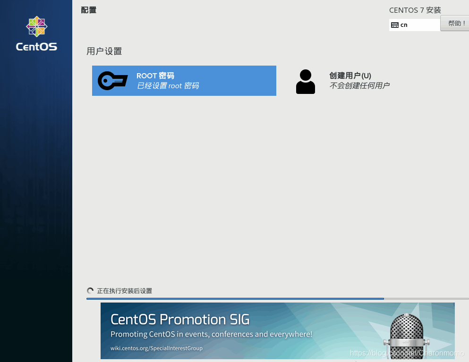
Task: Click the cn keyboard layout field
Action: [415, 25]
